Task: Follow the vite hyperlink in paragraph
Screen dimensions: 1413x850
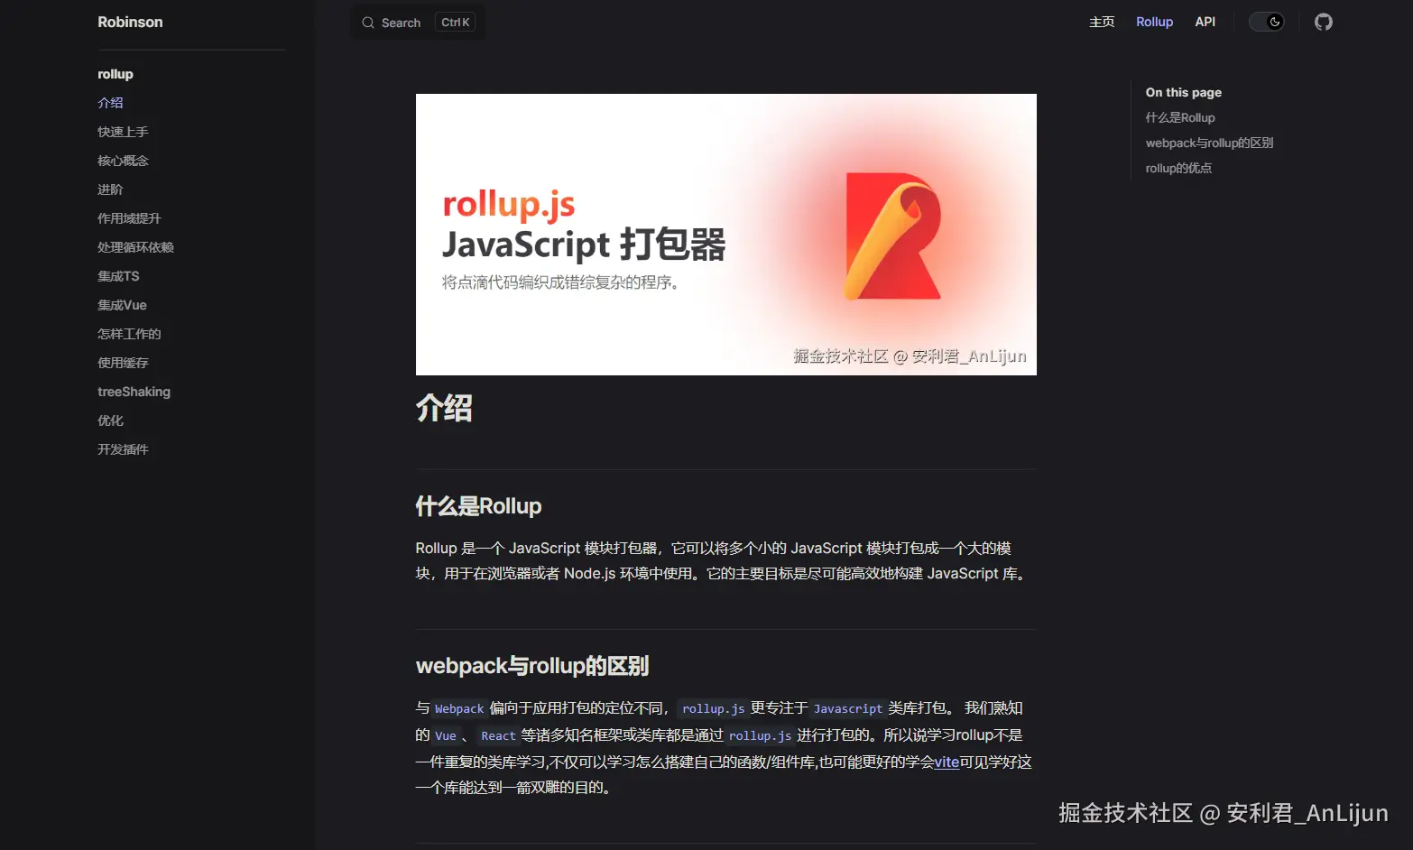Action: pyautogui.click(x=947, y=762)
